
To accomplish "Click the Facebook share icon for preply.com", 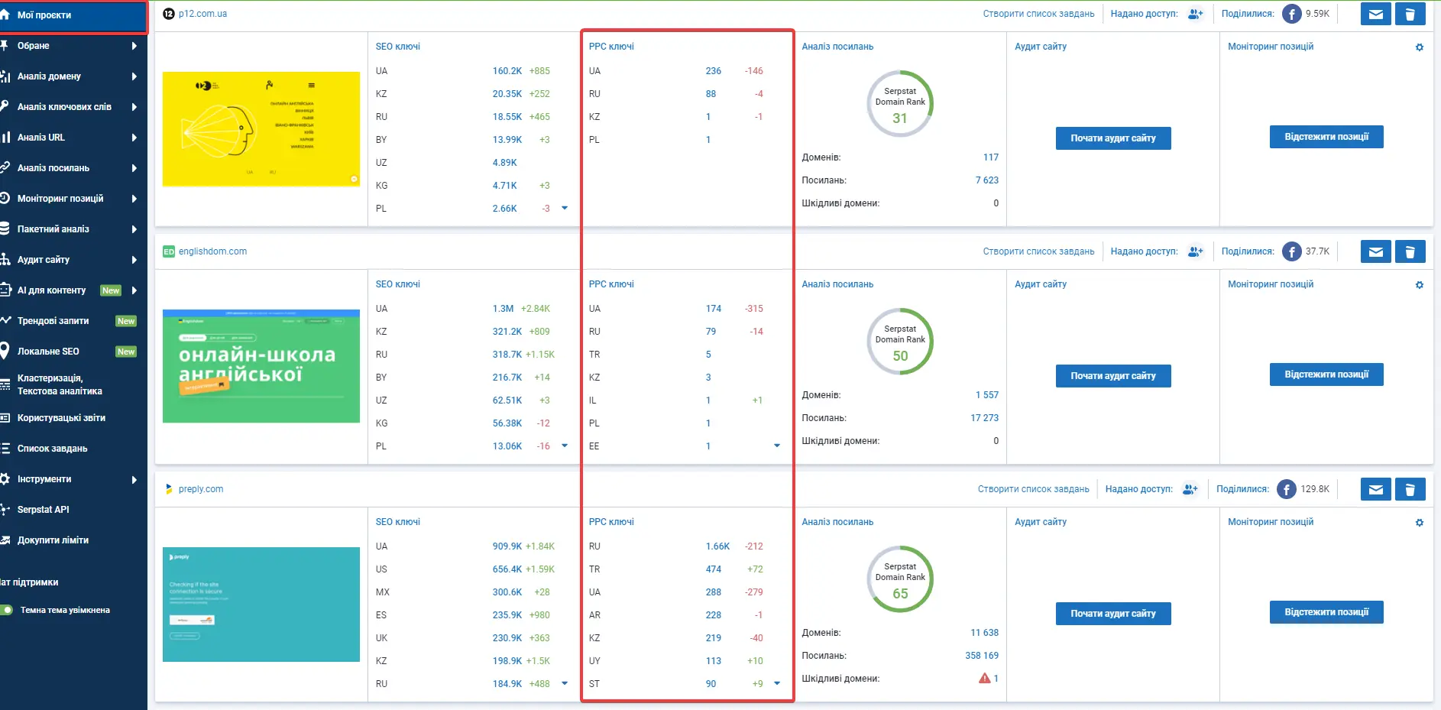I will 1287,489.
